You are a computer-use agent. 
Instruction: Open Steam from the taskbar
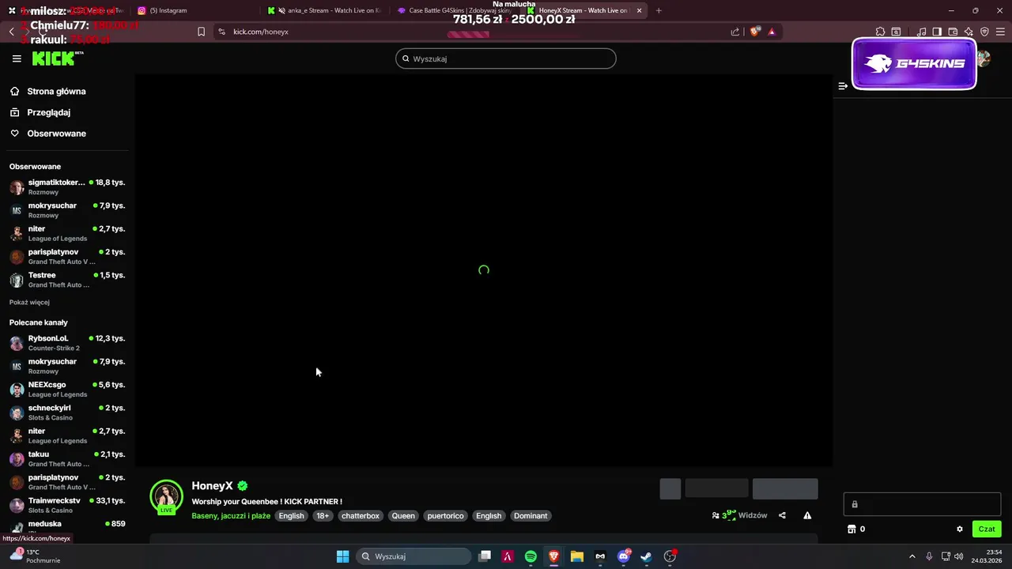(x=647, y=556)
